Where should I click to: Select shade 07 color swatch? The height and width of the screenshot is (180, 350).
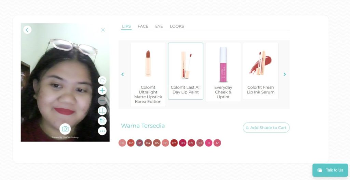coord(174,143)
